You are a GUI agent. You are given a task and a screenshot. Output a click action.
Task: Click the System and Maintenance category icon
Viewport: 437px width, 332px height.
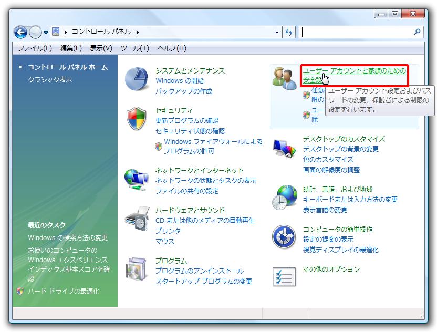coord(137,80)
